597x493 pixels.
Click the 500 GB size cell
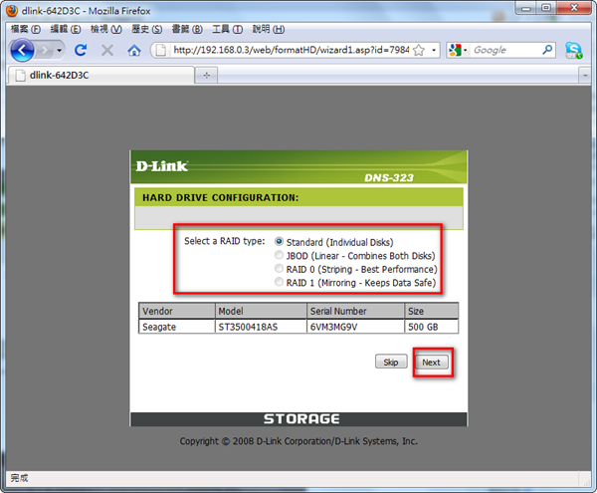click(432, 327)
